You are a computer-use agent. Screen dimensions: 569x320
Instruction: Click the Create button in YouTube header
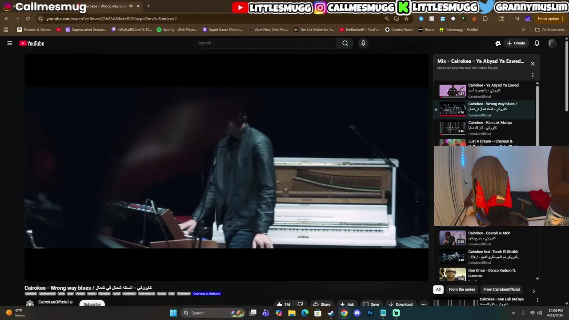coord(516,43)
